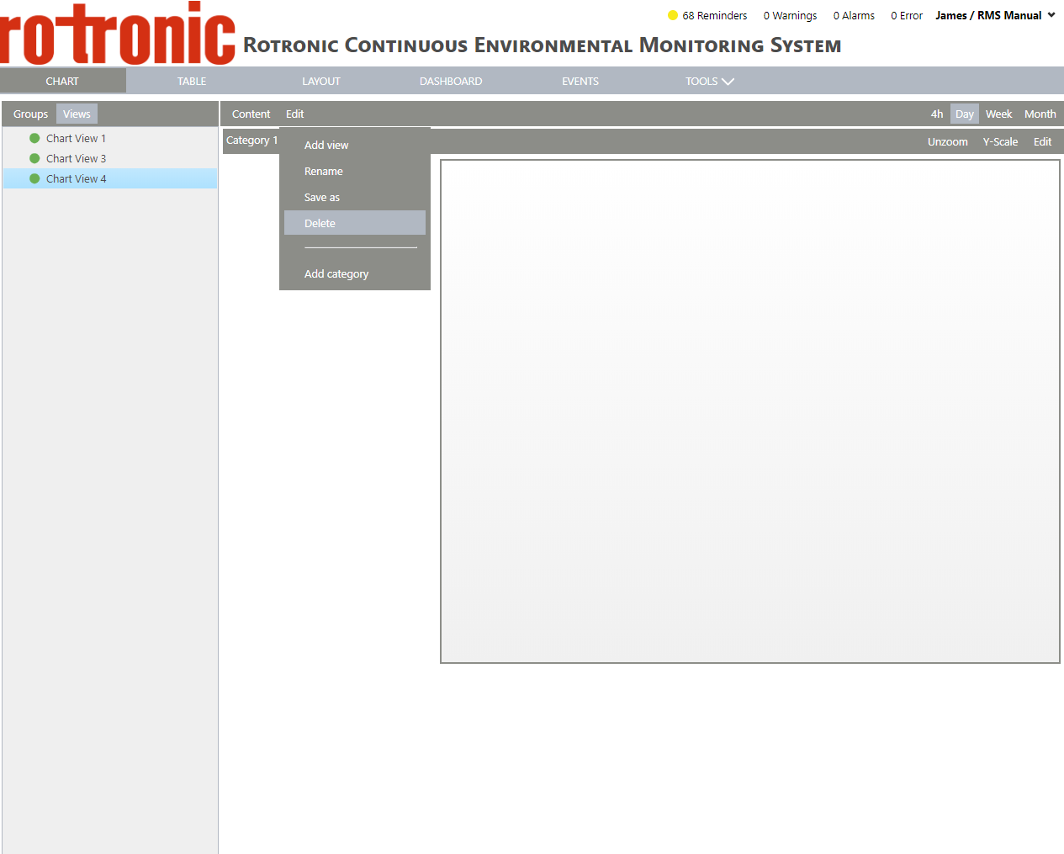This screenshot has width=1064, height=854.
Task: Switch to the CHART tab
Action: pyautogui.click(x=62, y=81)
